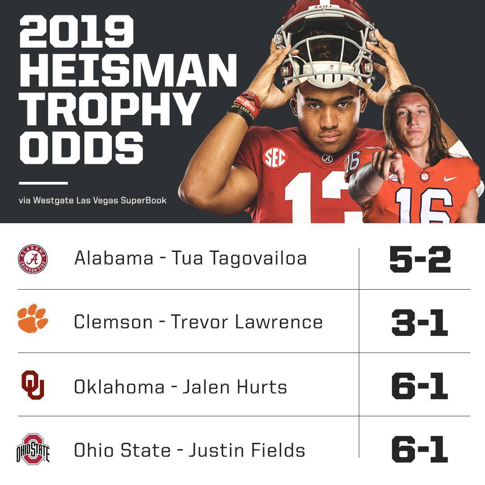485x485 pixels.
Task: Select the Oklahoma - Jalen Hurts text
Action: (181, 387)
